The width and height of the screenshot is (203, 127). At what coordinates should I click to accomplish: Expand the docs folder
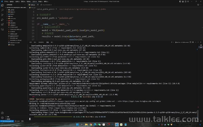[x=12, y=16]
